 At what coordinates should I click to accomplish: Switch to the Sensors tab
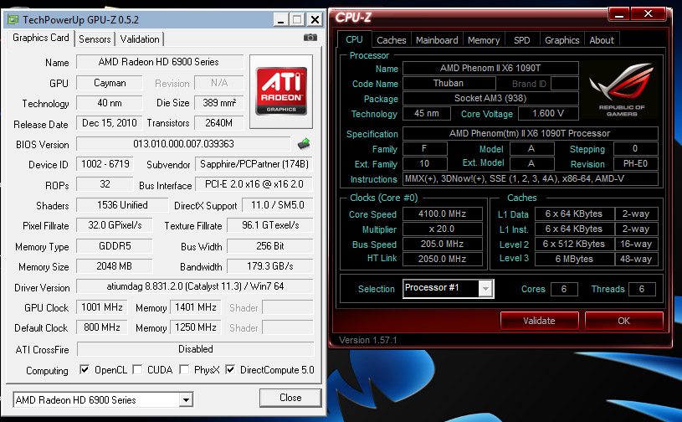pyautogui.click(x=95, y=39)
